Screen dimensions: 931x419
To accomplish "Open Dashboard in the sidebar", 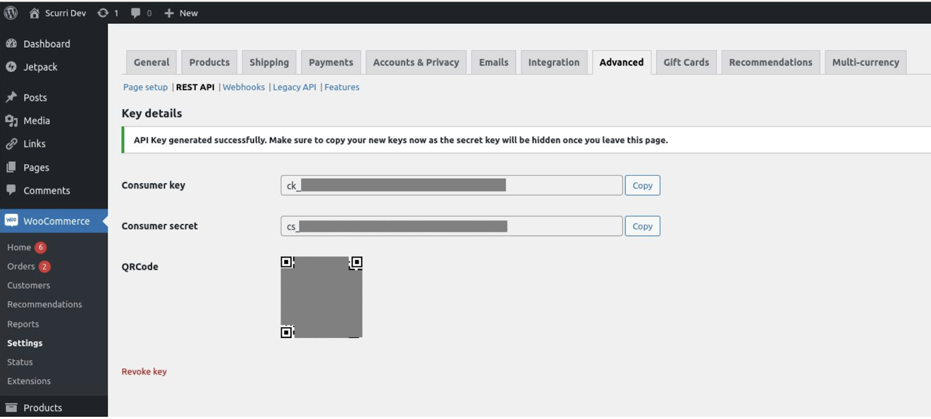I will [x=47, y=44].
